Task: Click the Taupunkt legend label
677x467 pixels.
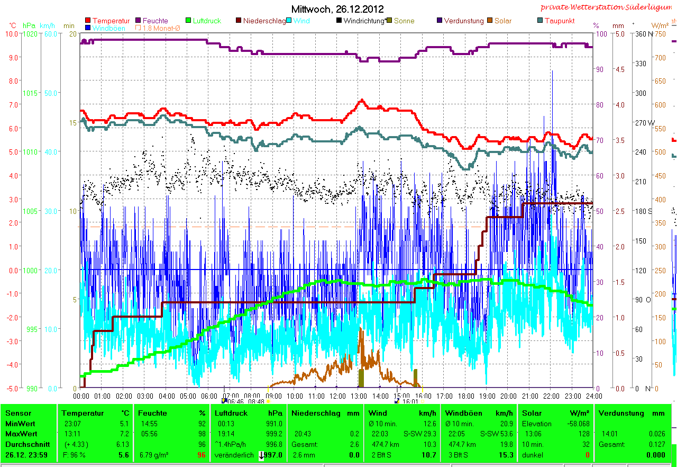Action: [560, 21]
